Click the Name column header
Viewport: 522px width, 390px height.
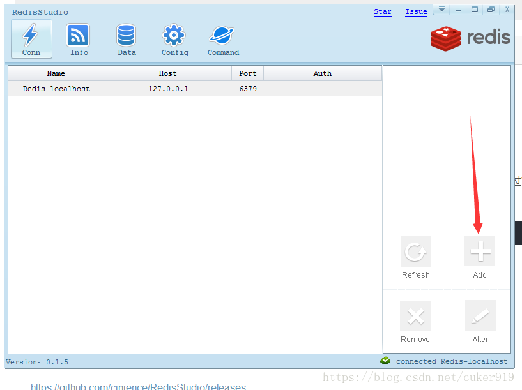56,73
